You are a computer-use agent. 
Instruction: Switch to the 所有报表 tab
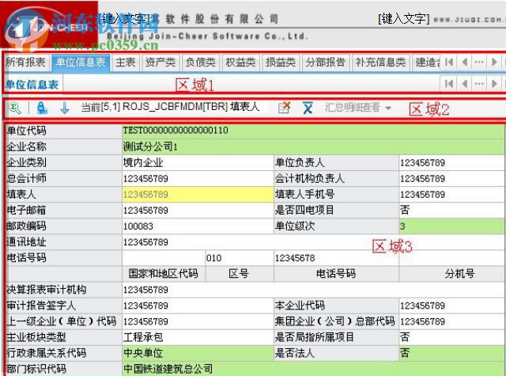[x=26, y=62]
